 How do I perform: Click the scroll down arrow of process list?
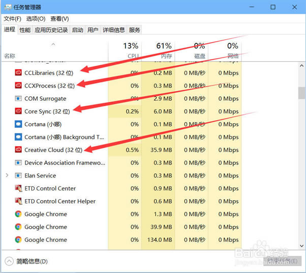(x=301, y=245)
